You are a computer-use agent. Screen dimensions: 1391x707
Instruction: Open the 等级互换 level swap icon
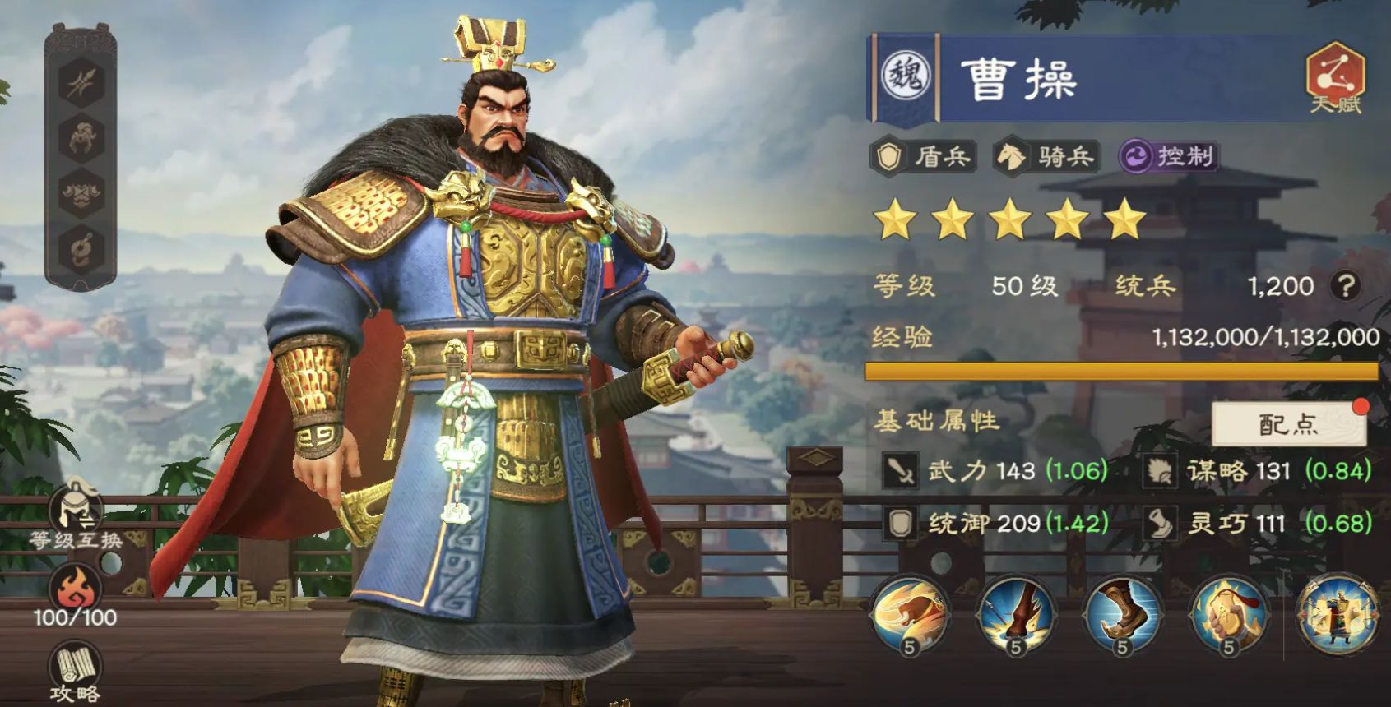pos(76,514)
